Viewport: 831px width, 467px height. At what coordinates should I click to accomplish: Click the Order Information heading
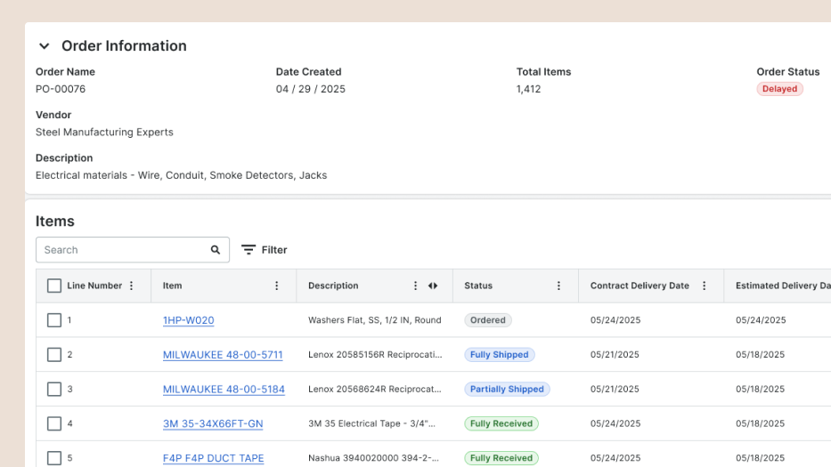click(x=124, y=46)
